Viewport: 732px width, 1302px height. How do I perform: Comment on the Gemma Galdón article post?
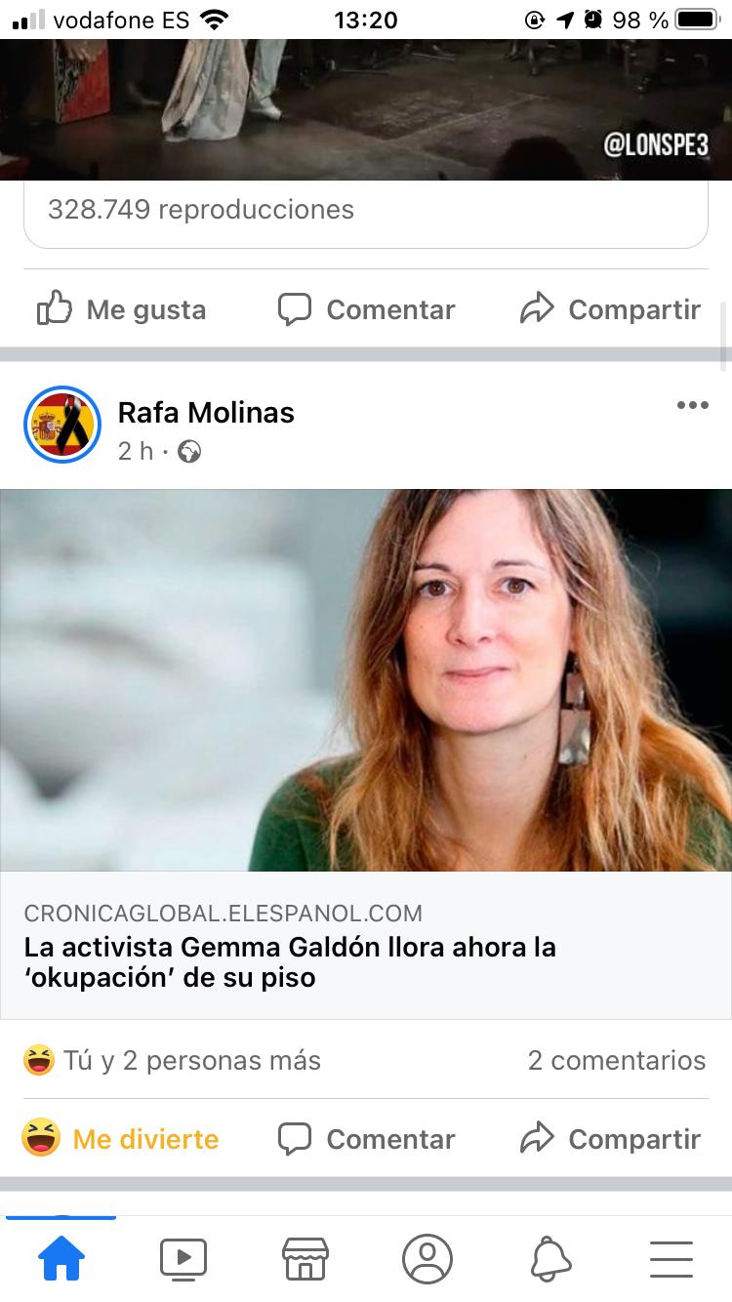point(366,1139)
